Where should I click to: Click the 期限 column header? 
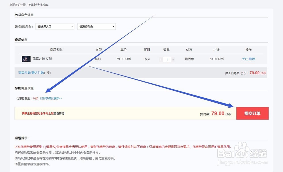(x=147, y=50)
